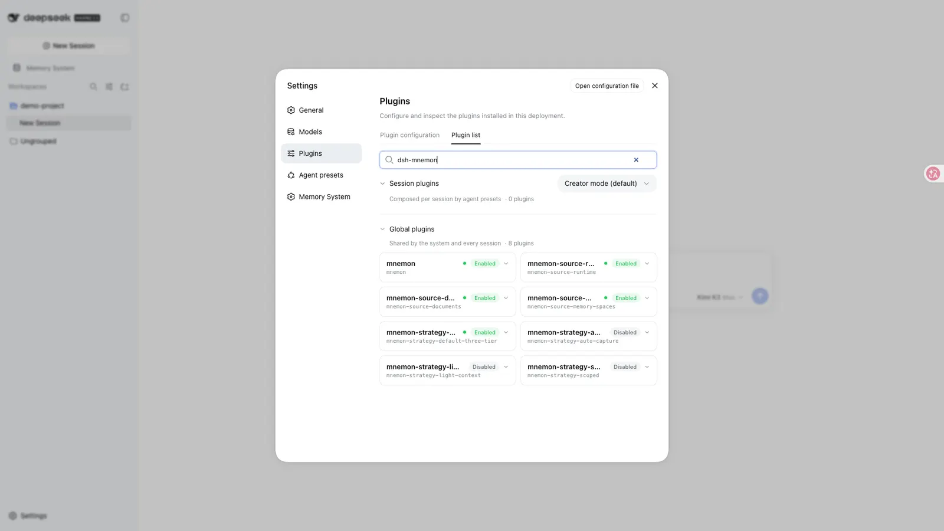Screen dimensions: 944x531
Task: Click Enabled badge on mnemon-strategy-default-three-tier
Action: point(484,332)
